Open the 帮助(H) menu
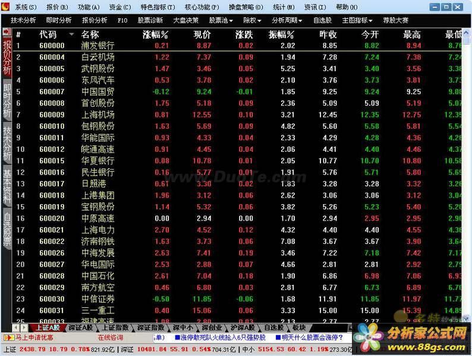Image resolution: width=472 pixels, height=356 pixels. pyautogui.click(x=347, y=7)
